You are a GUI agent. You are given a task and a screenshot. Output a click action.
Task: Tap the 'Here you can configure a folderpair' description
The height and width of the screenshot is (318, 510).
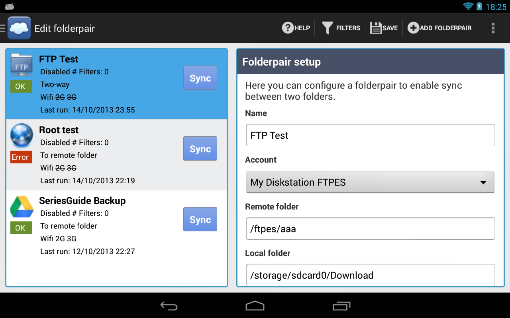click(353, 91)
